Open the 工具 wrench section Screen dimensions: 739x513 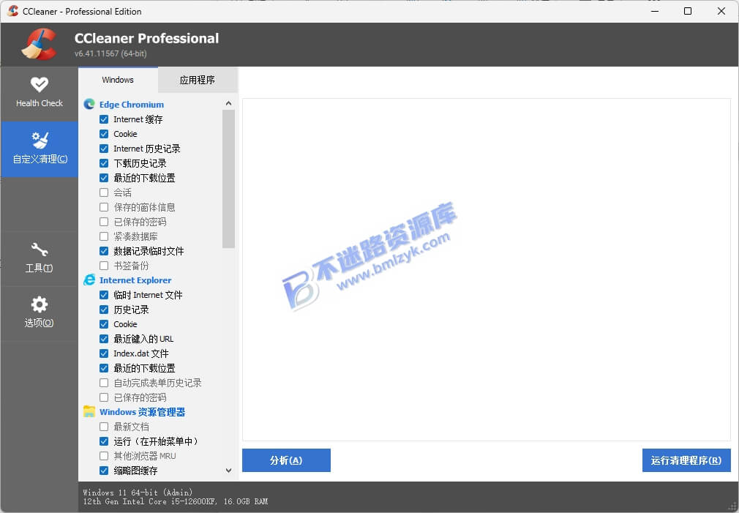[39, 258]
